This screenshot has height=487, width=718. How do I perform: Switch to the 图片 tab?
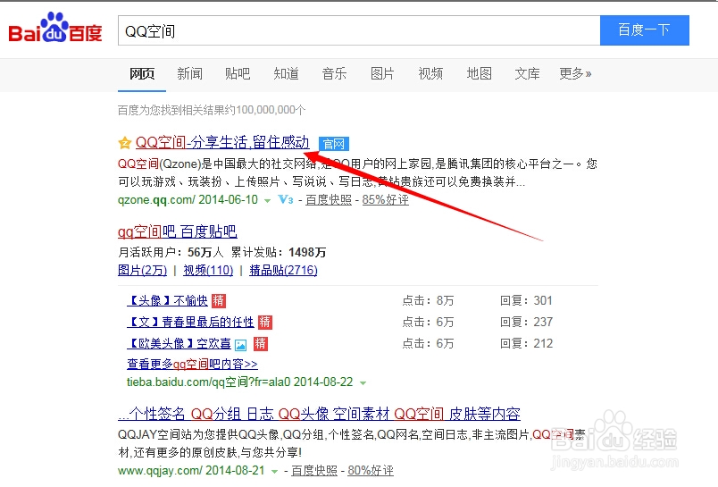click(382, 74)
